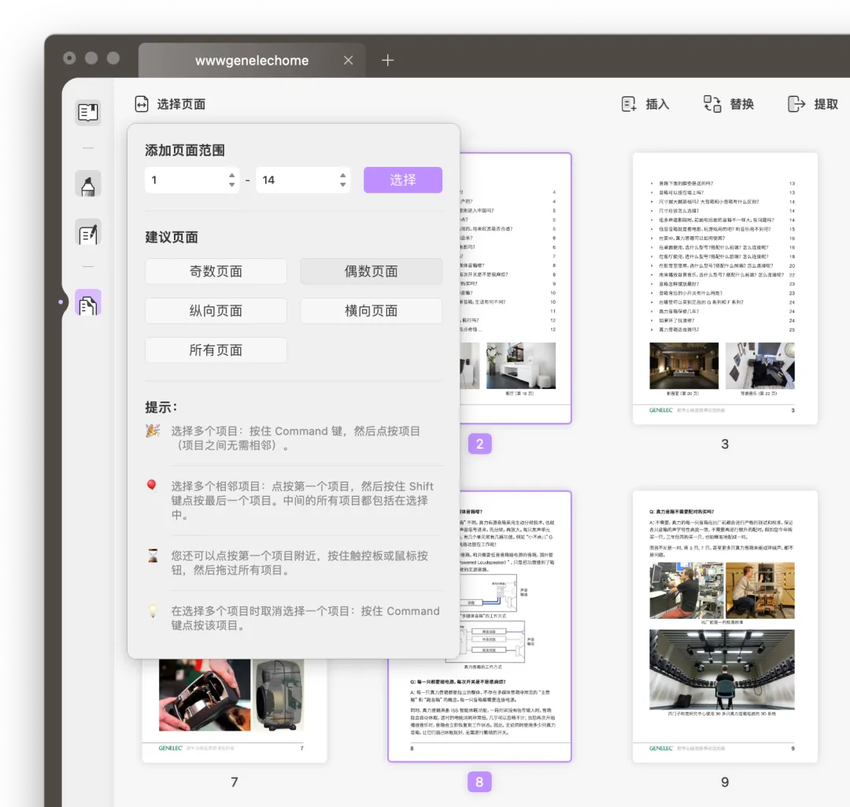Switch to wwwgenelechome tab
850x807 pixels.
tap(252, 60)
